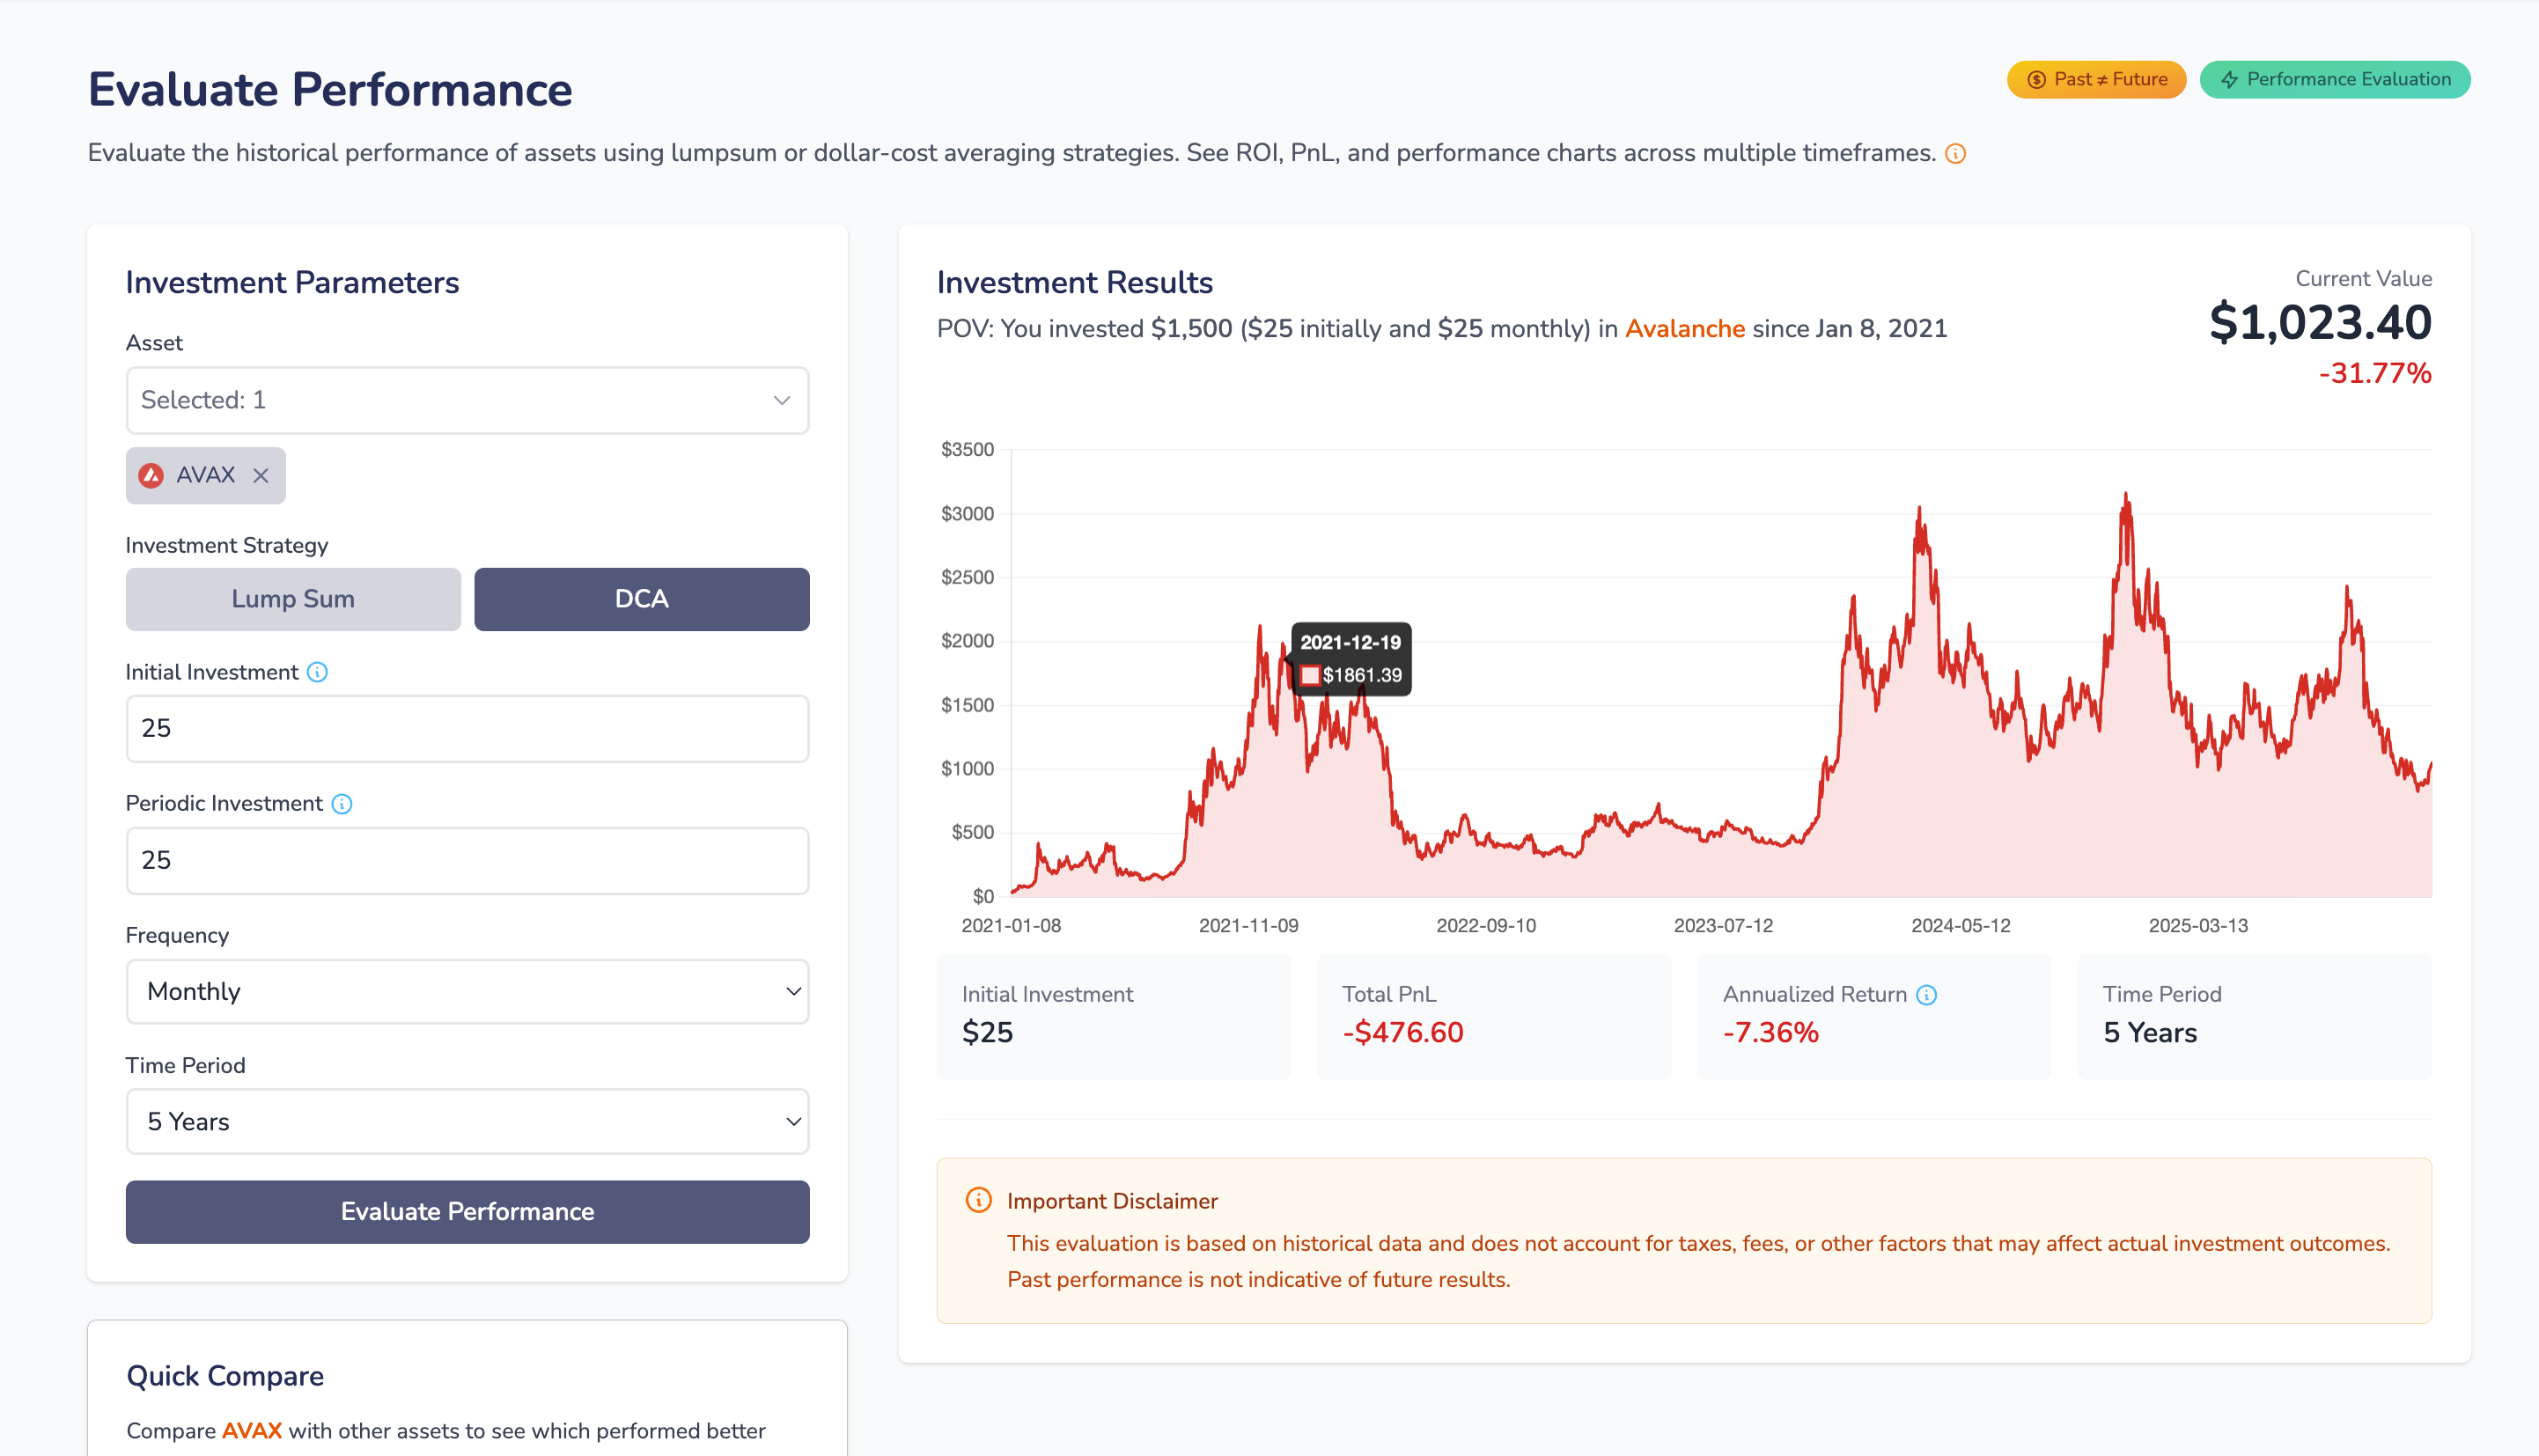Click lightning icon in Performance Evaluation badge
Screen dimensions: 2539x1456
pos(2229,80)
